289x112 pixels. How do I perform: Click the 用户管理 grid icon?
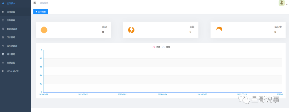[x=3, y=54]
